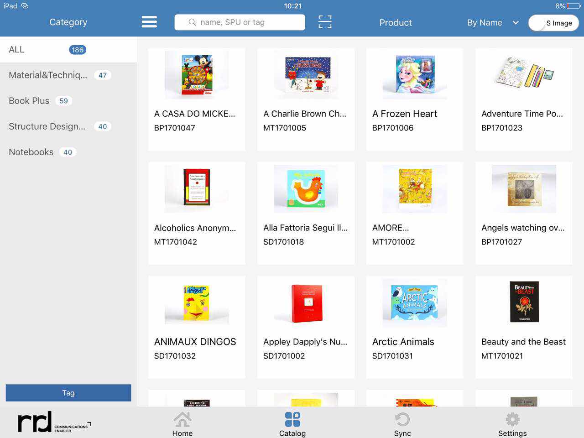This screenshot has width=584, height=438.
Task: Click product code BP1701047
Action: 174,128
